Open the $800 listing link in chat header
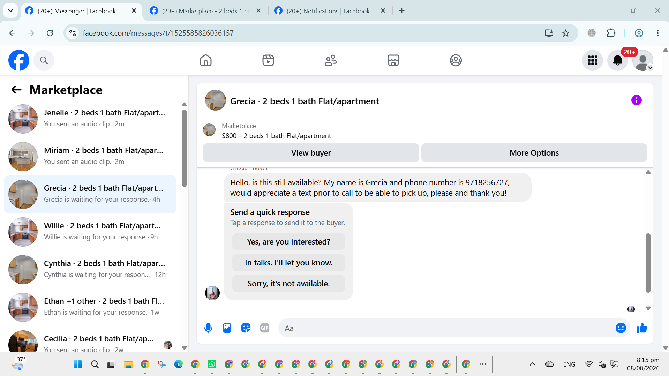669x376 pixels. pos(276,136)
